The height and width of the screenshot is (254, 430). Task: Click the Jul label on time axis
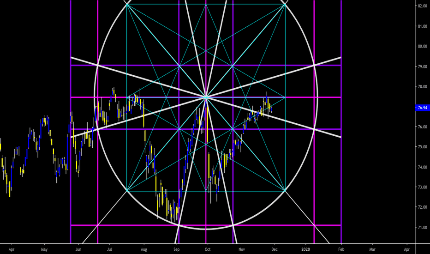pos(109,249)
